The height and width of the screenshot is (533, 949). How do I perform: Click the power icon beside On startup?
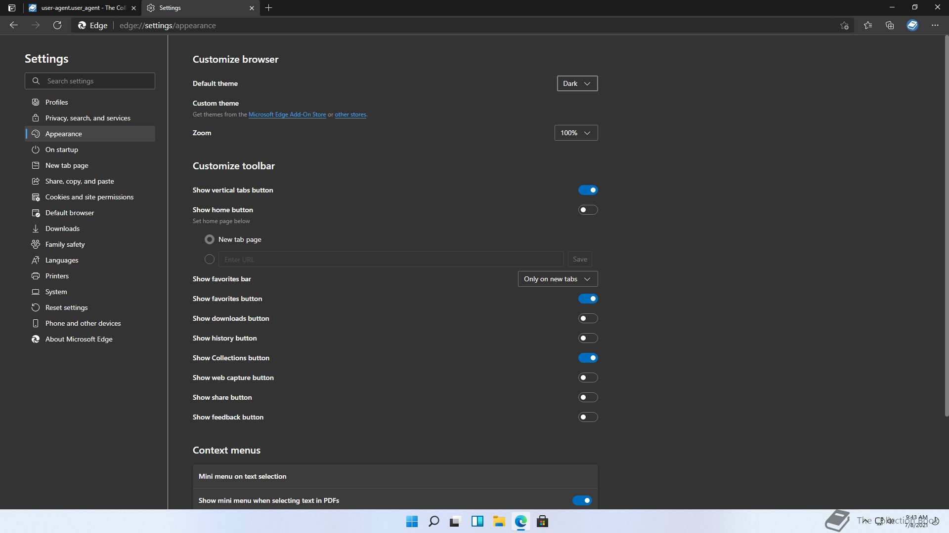click(36, 150)
